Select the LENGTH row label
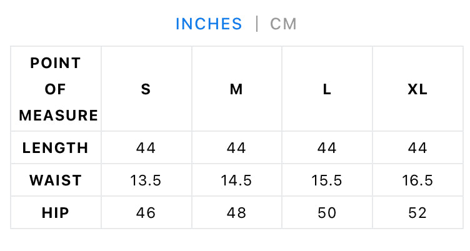Image resolution: width=470 pixels, height=251 pixels. (56, 148)
